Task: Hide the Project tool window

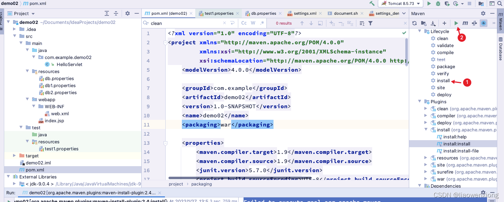Action: click(136, 13)
